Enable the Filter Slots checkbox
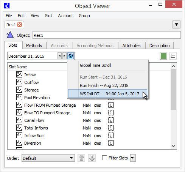185x172 pixels. (x=104, y=158)
